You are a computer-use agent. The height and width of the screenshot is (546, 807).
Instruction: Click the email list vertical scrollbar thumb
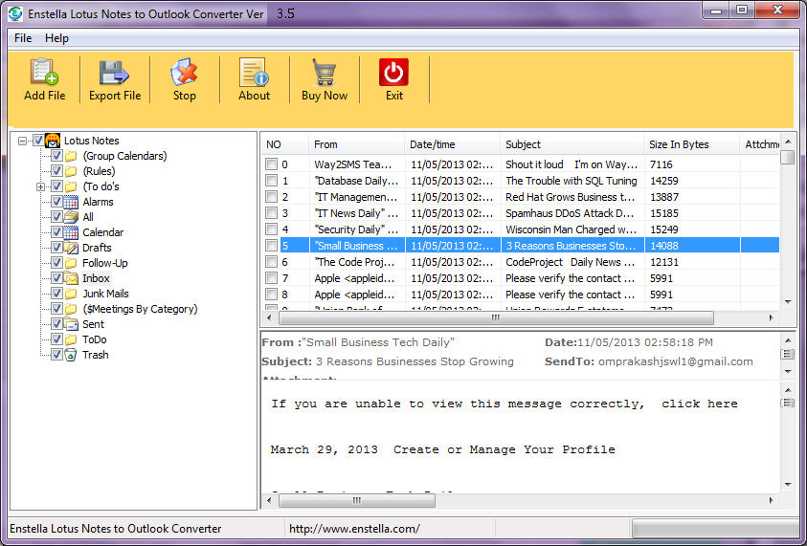click(788, 157)
